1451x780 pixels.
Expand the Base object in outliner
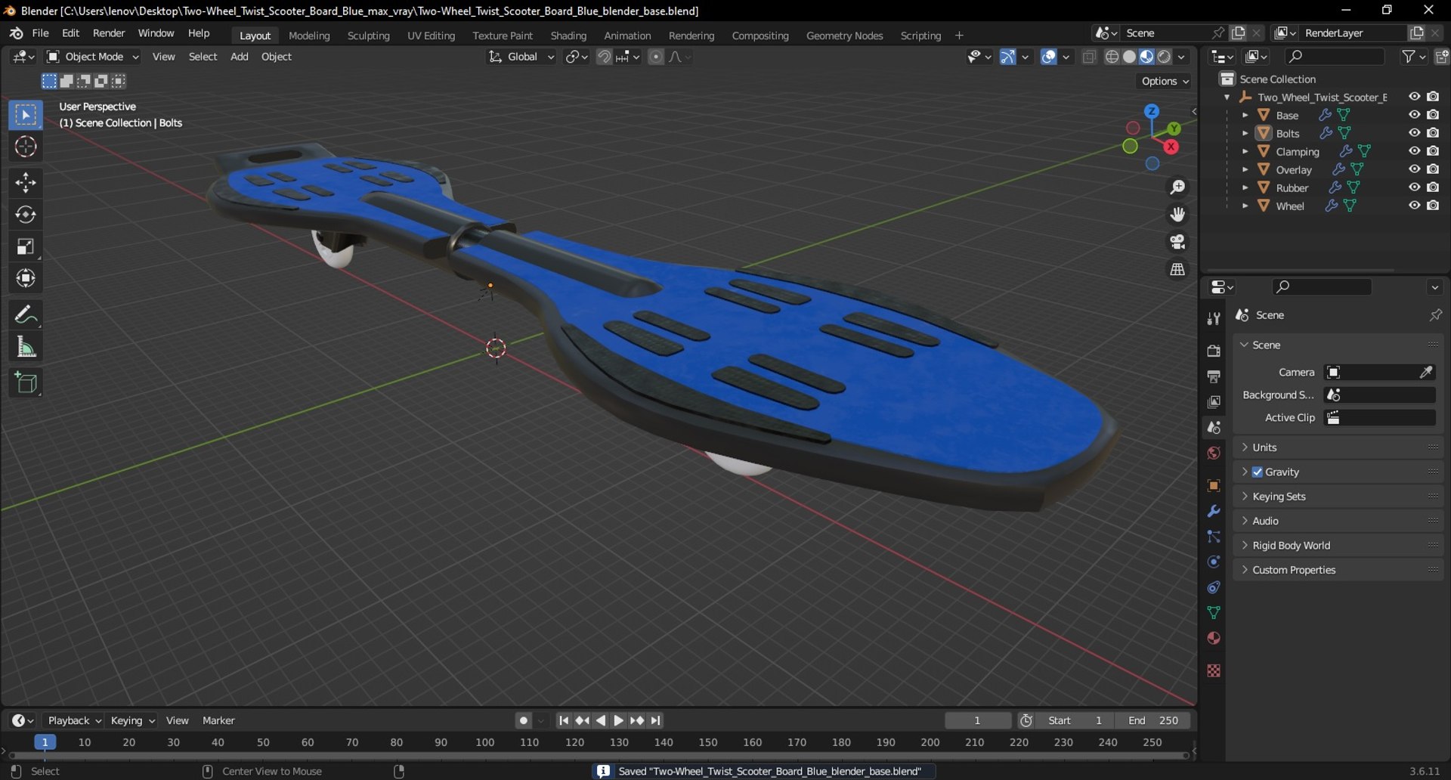coord(1245,115)
